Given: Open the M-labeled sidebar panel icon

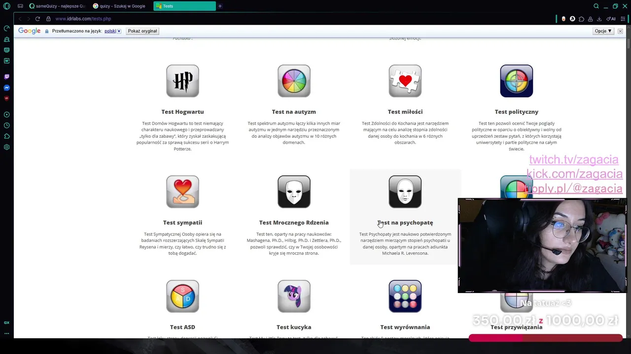Looking at the screenshot, I should (6, 61).
